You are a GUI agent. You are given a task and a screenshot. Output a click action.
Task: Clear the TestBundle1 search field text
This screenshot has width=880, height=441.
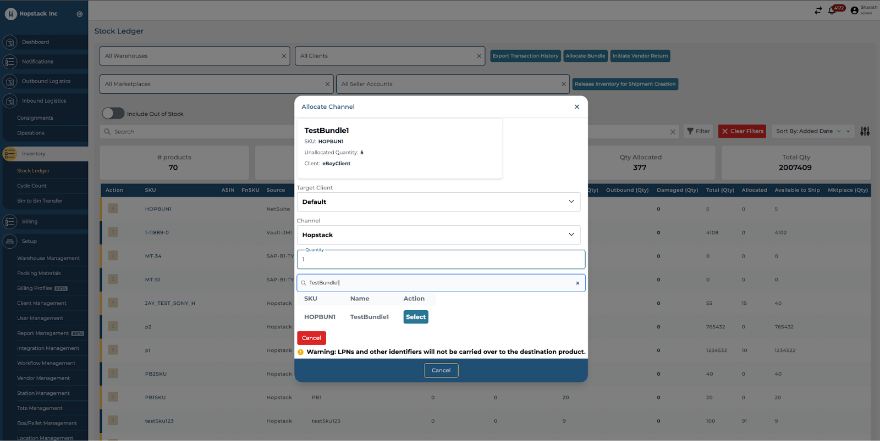pyautogui.click(x=577, y=283)
